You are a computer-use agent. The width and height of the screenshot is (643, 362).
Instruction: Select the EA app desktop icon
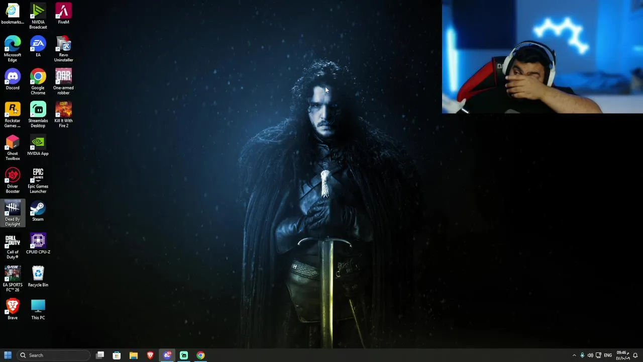tap(38, 46)
